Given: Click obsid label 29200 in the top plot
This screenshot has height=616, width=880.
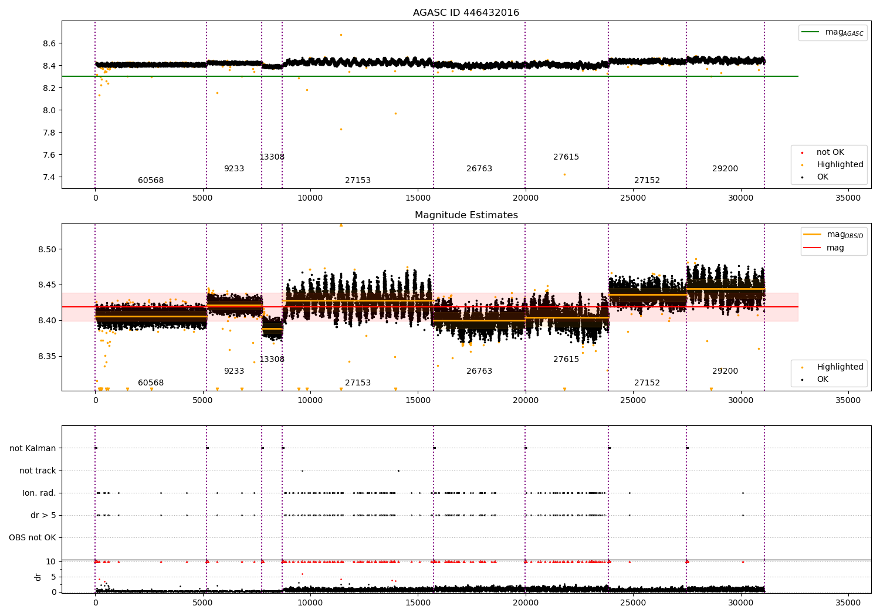Looking at the screenshot, I should click(725, 169).
